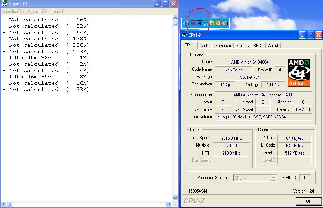Click the L1 Data value "64 KBytes"

[x=294, y=138]
